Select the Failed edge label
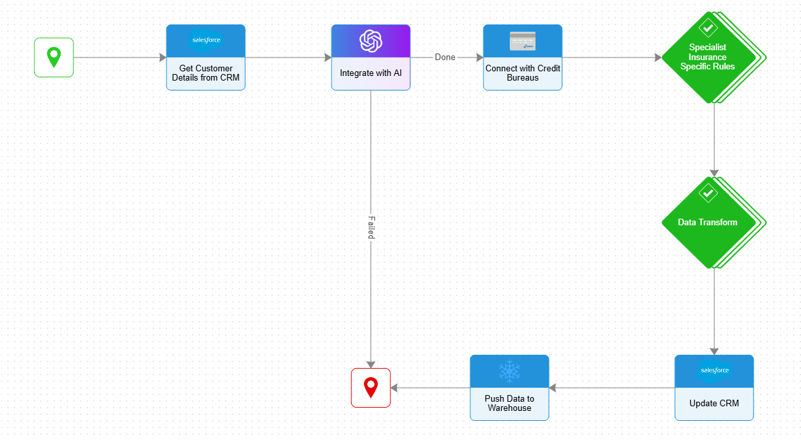Screen dimensions: 801x440 click(370, 227)
